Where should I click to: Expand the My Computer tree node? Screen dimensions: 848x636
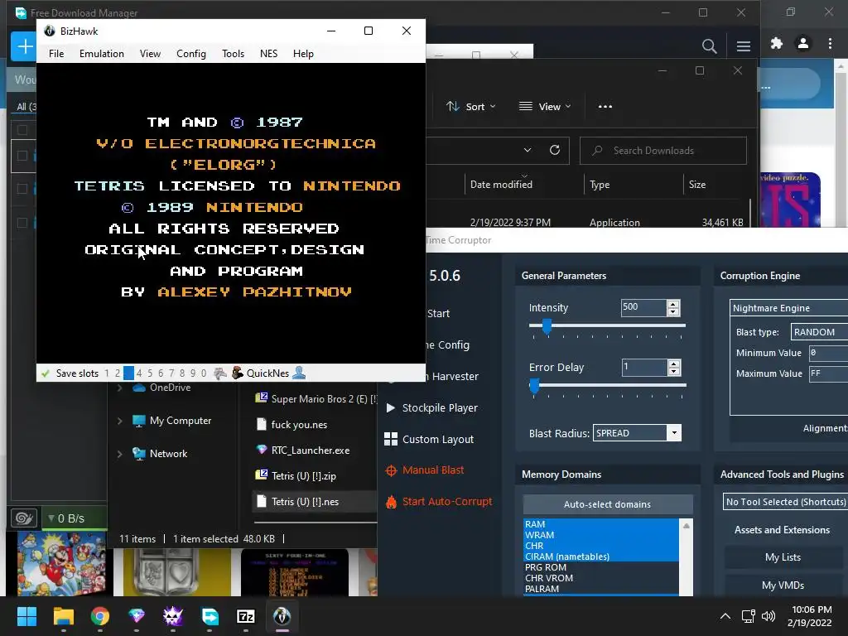coord(119,421)
